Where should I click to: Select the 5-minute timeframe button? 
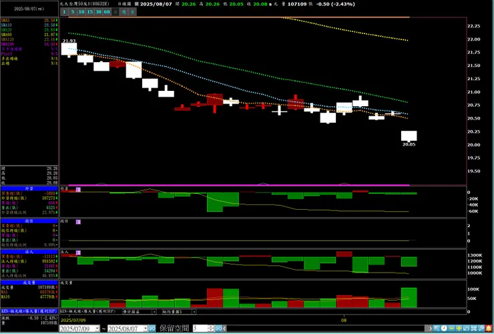(73, 11)
